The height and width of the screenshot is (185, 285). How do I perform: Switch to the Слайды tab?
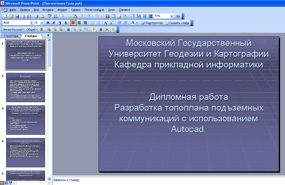[31, 36]
